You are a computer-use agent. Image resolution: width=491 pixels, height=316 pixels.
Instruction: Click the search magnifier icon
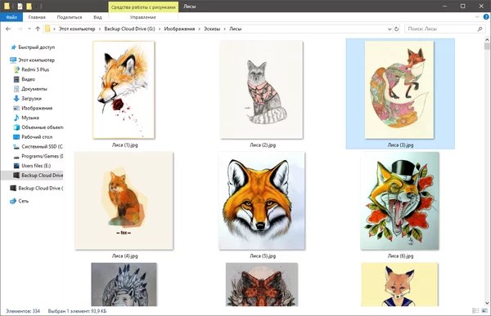480,29
